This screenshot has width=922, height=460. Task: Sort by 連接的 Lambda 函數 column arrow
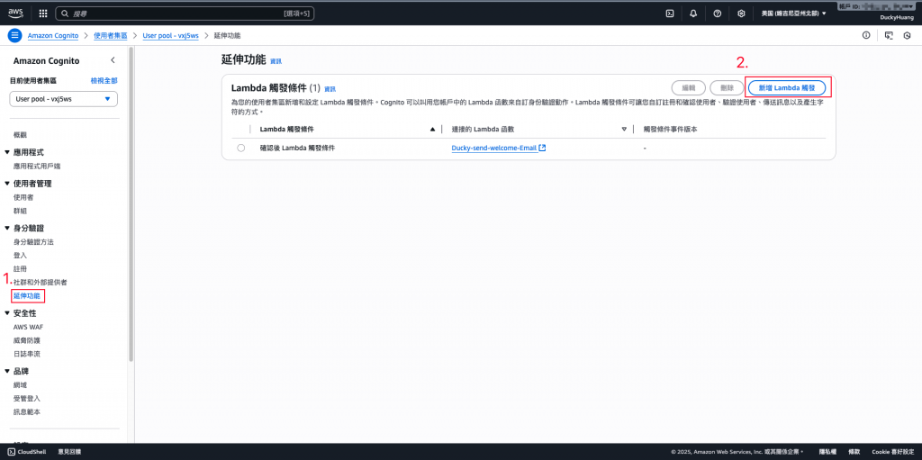[624, 129]
